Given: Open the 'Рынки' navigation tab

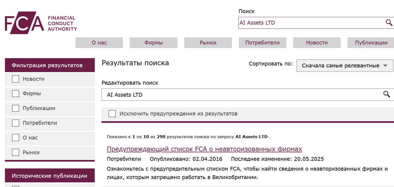Looking at the screenshot, I should pos(208,43).
